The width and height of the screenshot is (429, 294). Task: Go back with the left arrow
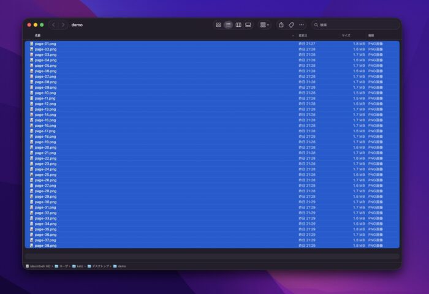click(53, 24)
